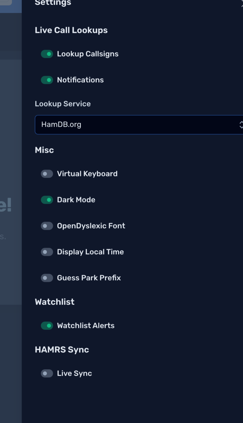Viewport: 243px width, 423px height.
Task: Disable the Watchlist Alerts toggle
Action: (47, 326)
